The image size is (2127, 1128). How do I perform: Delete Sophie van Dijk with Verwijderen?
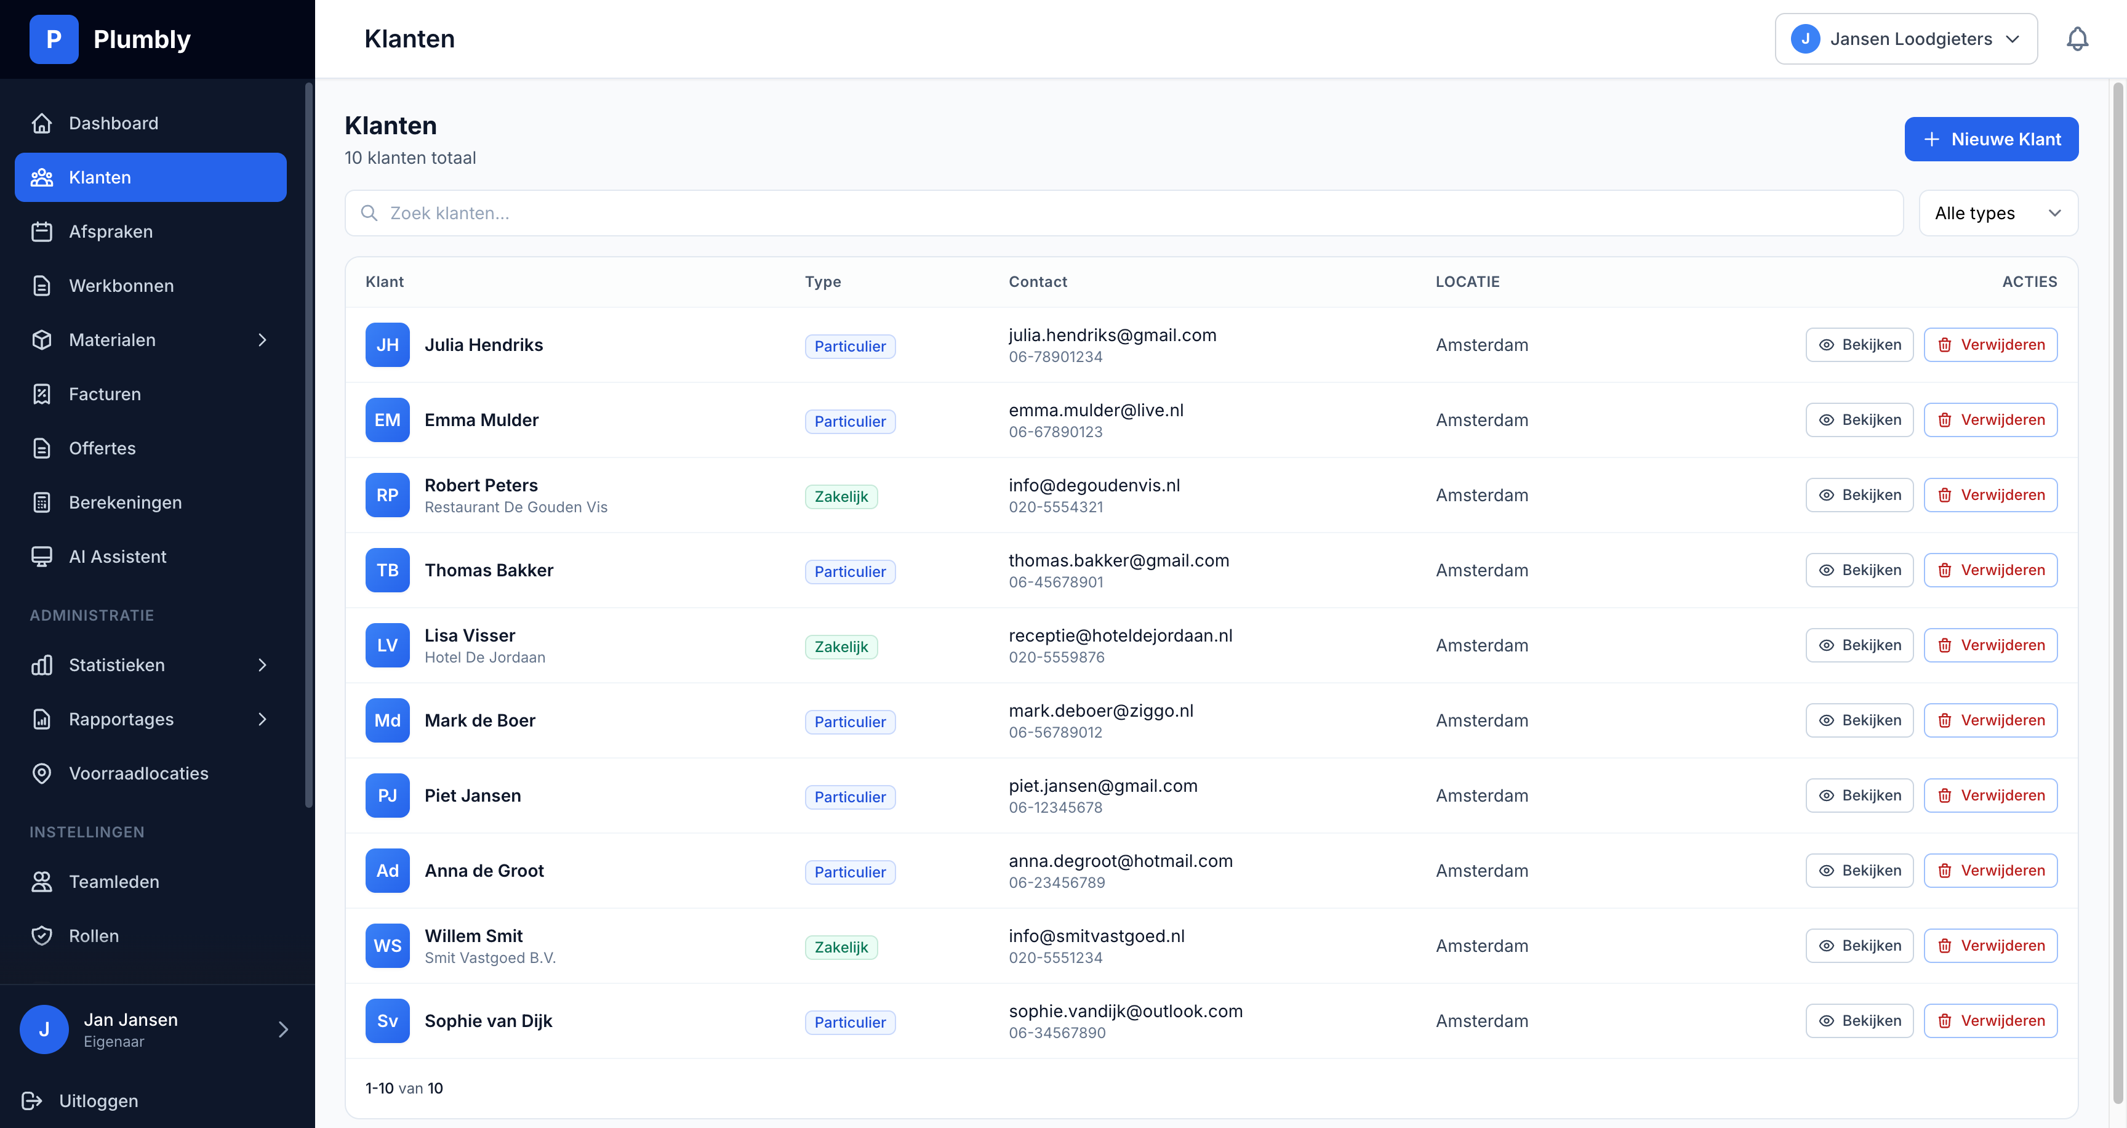click(x=1990, y=1021)
